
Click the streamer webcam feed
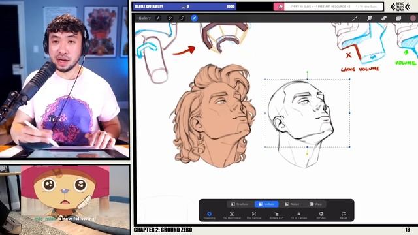point(64,80)
